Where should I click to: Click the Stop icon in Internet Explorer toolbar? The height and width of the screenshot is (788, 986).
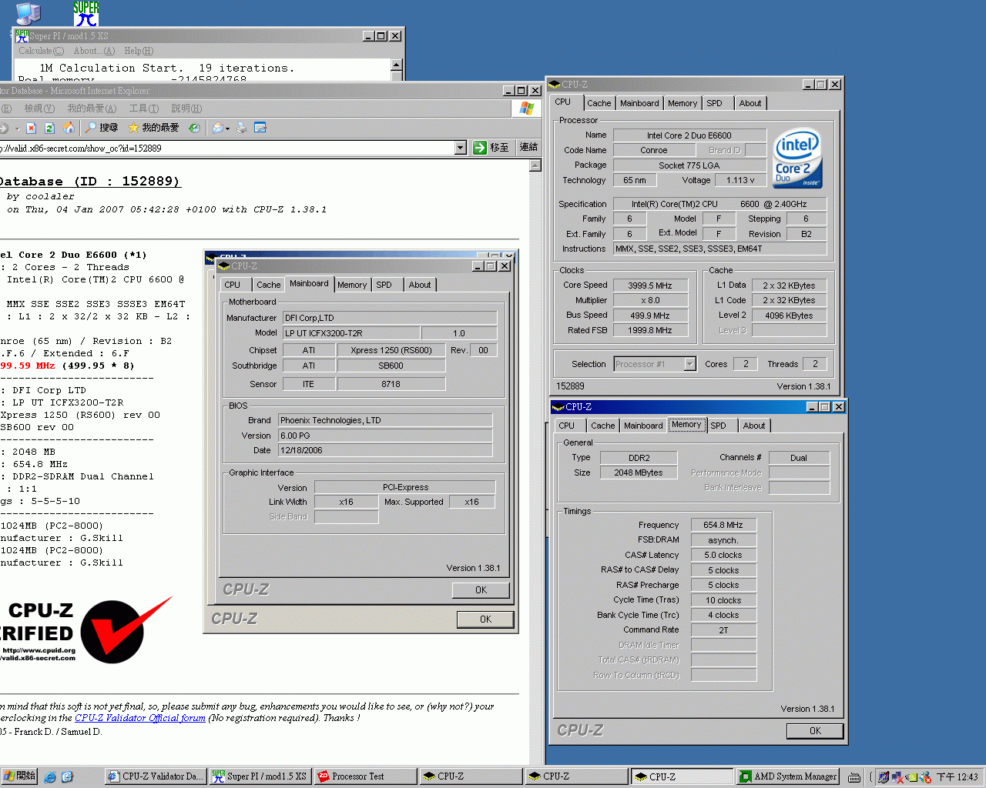click(x=31, y=128)
